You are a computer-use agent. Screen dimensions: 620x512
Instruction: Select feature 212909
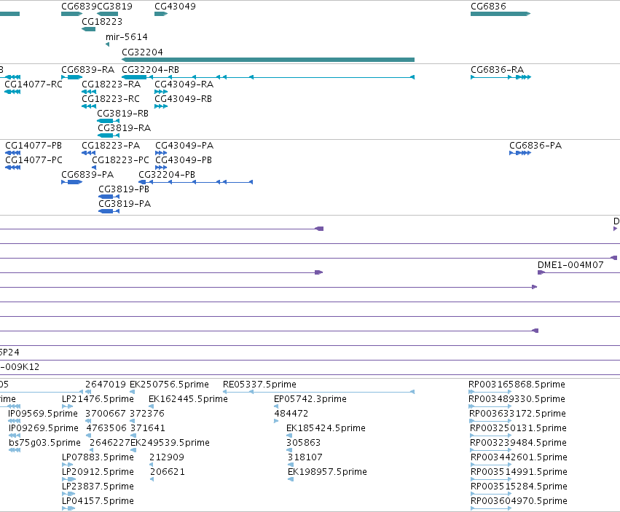[x=152, y=465]
